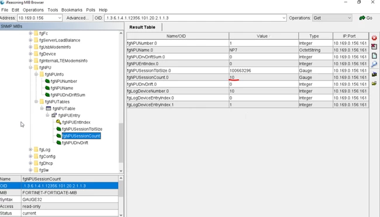The width and height of the screenshot is (380, 217).
Task: Click the green arrow Go icon
Action: pyautogui.click(x=362, y=18)
